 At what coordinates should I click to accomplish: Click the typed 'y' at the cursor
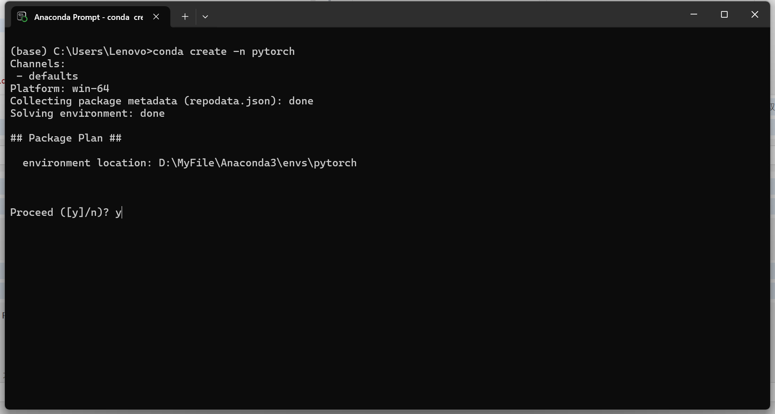(118, 213)
